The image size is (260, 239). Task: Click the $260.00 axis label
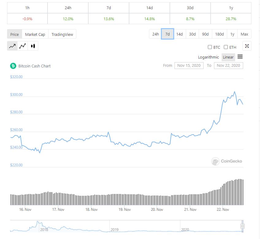[16, 130]
